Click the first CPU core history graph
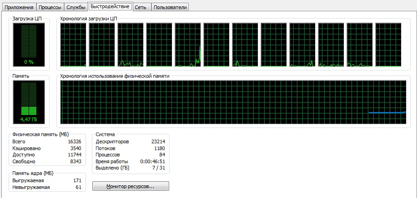Viewport: 417px width, 198px height. 73,45
